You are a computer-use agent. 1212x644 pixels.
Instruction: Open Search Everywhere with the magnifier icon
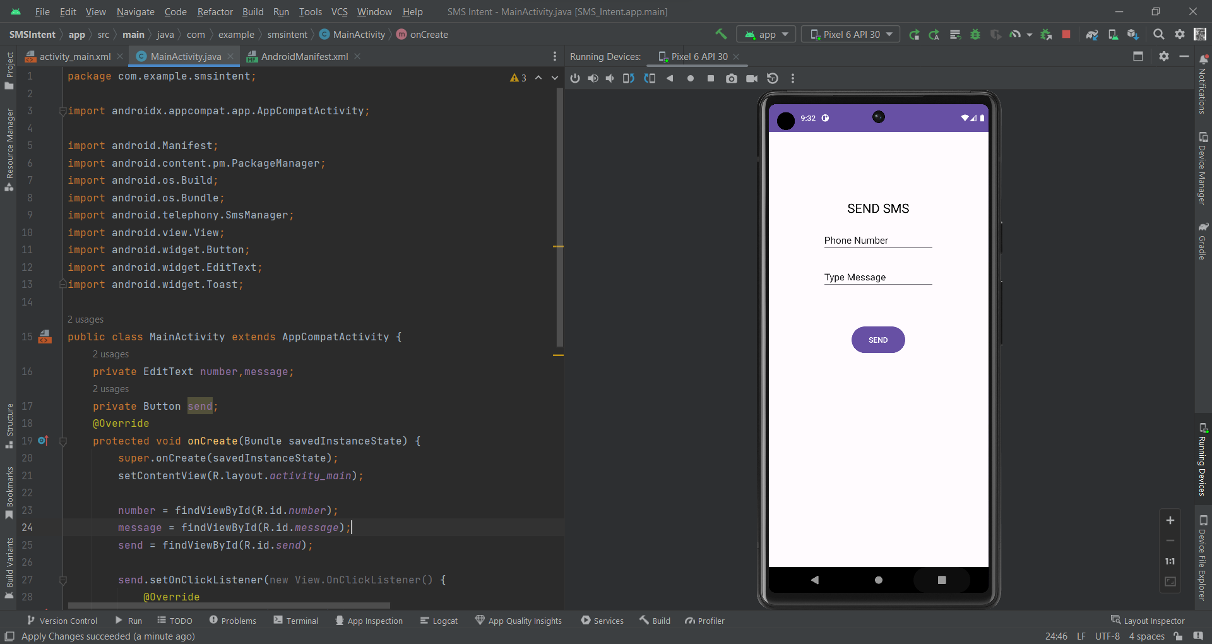pyautogui.click(x=1160, y=34)
